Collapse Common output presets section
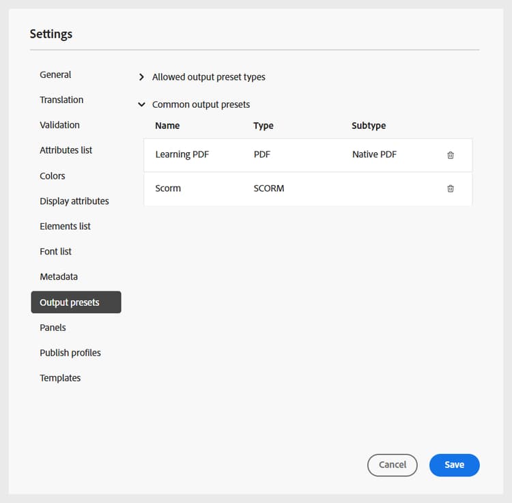The width and height of the screenshot is (512, 503). (x=141, y=104)
